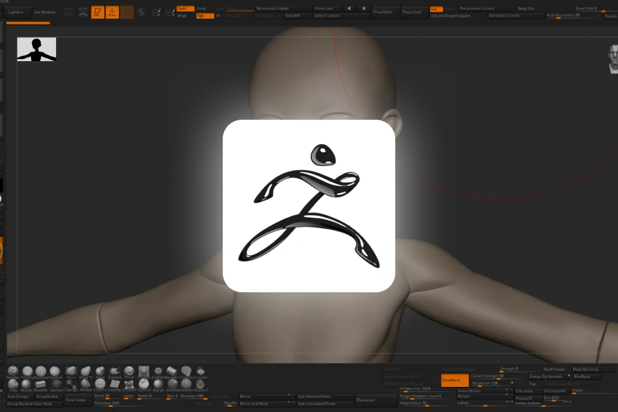Click Mirror And Weld
Screen dimensions: 618x412
pyautogui.click(x=267, y=404)
